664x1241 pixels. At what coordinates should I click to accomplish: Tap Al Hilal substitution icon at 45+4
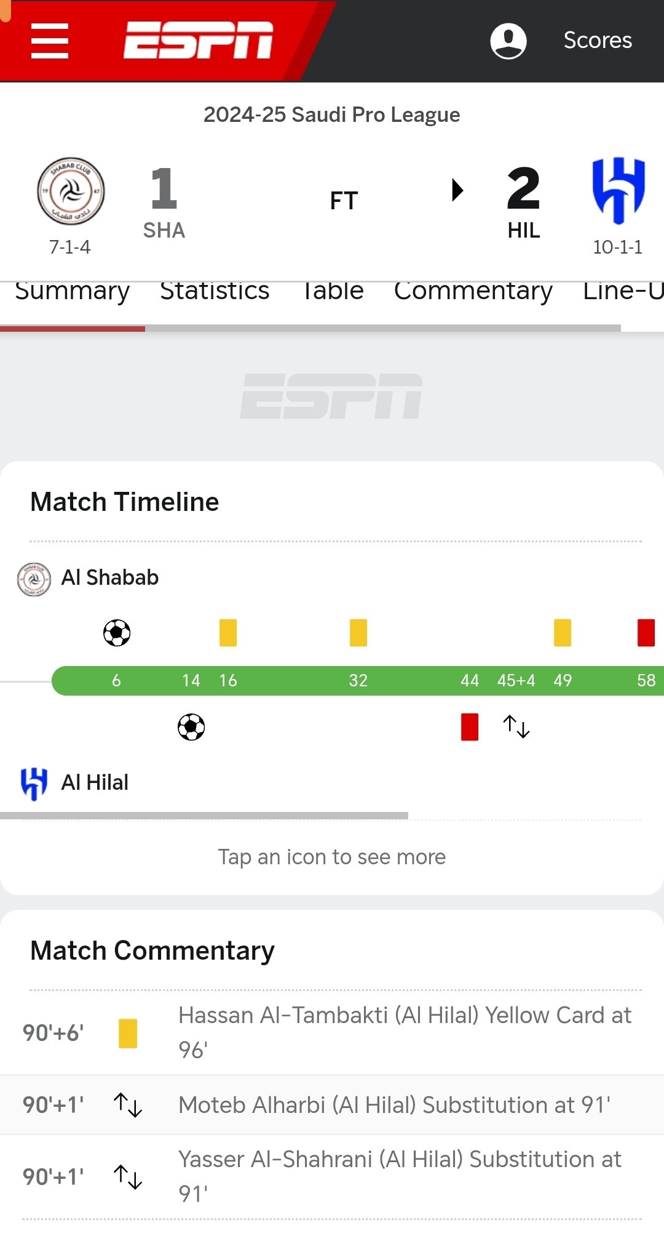coord(516,727)
